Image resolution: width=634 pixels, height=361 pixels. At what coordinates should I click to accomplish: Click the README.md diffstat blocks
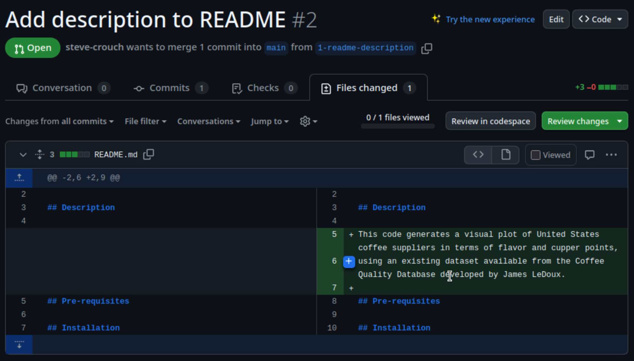74,155
